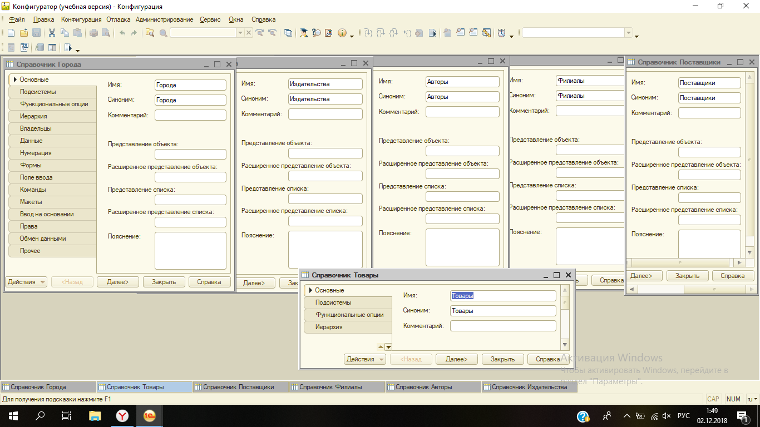
Task: Click the Update database configuration cylinder icon
Action: tap(40, 48)
